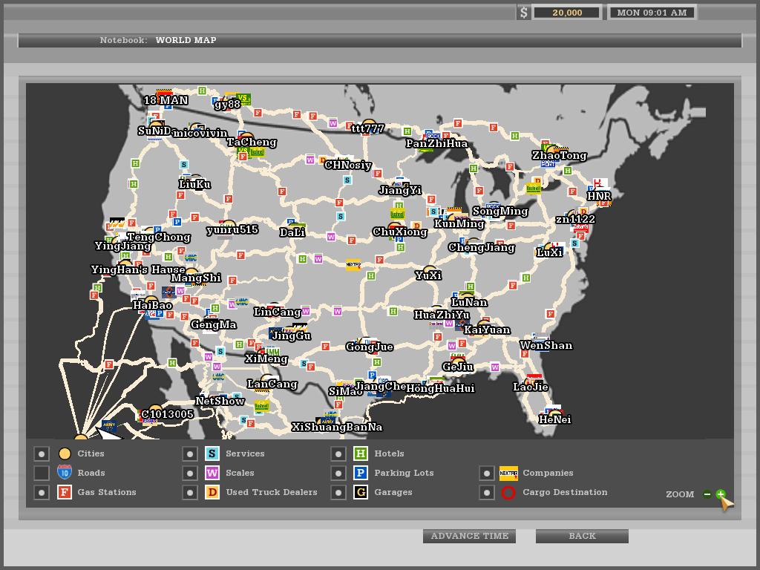Toggle the Cities checkbox
This screenshot has height=570, width=760.
tap(42, 454)
